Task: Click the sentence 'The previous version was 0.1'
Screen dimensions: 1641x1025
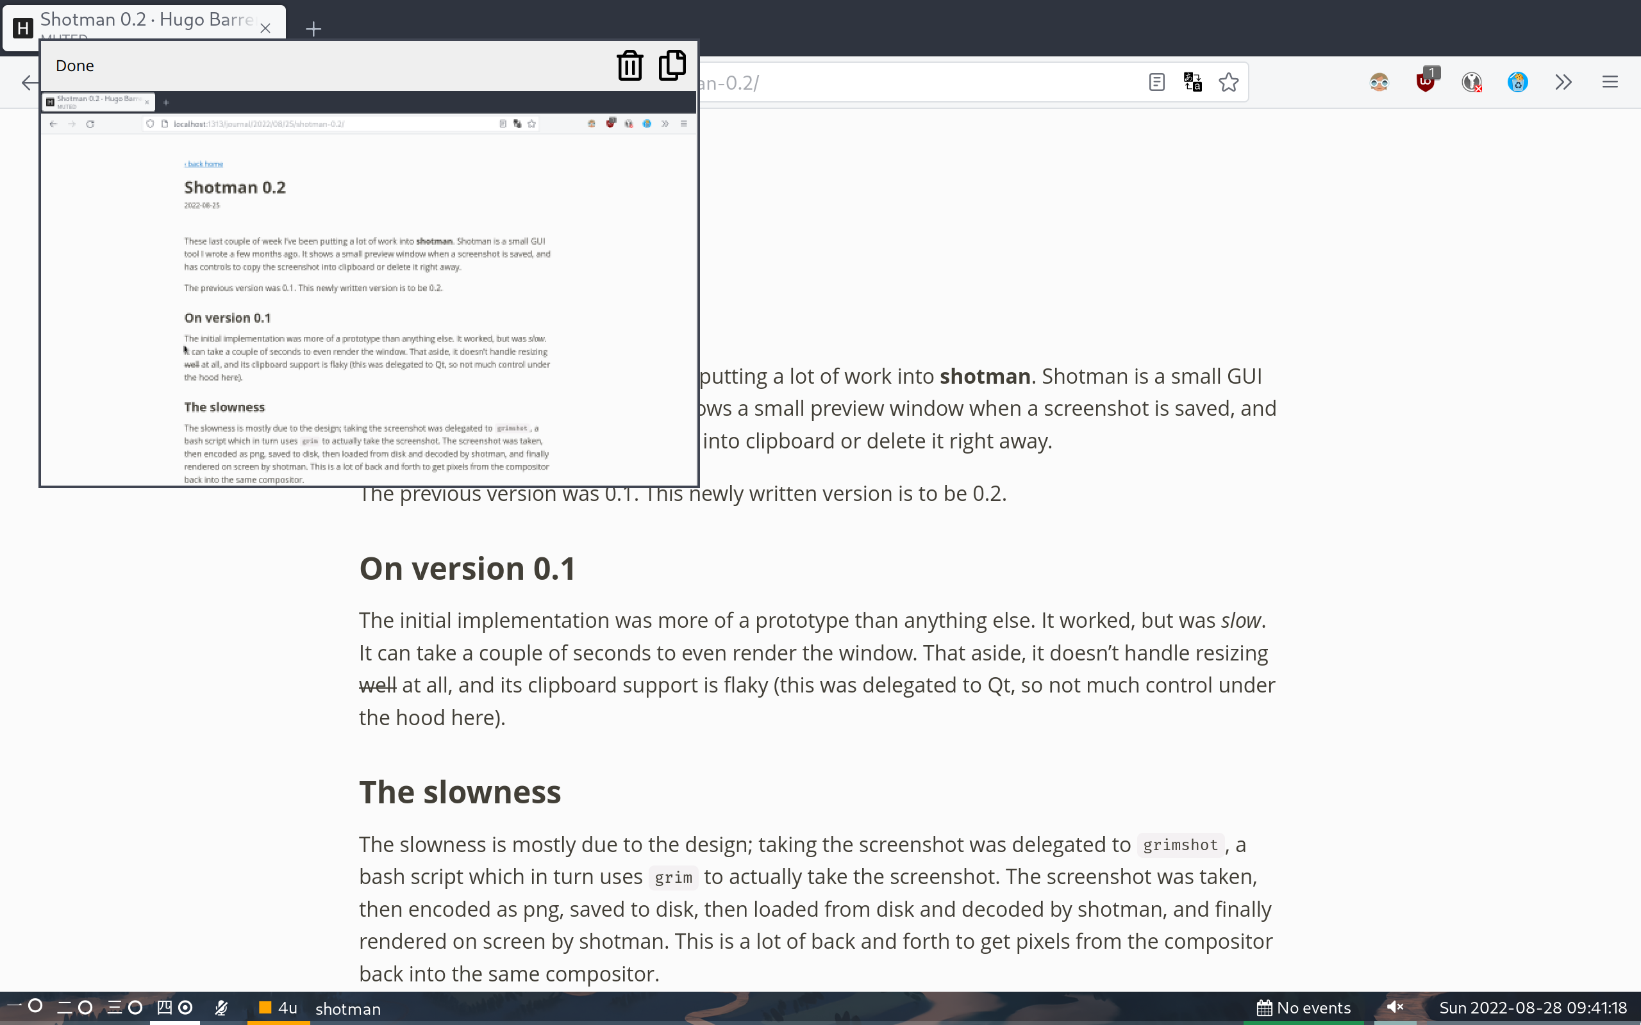Action: point(499,493)
